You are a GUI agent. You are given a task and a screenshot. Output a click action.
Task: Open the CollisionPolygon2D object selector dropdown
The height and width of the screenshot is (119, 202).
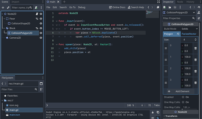pyautogui.click(x=179, y=13)
